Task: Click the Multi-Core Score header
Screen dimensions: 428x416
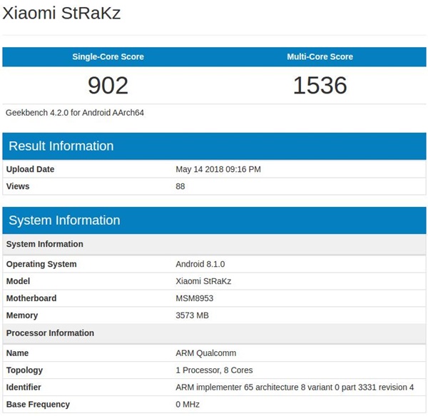Action: click(x=320, y=56)
